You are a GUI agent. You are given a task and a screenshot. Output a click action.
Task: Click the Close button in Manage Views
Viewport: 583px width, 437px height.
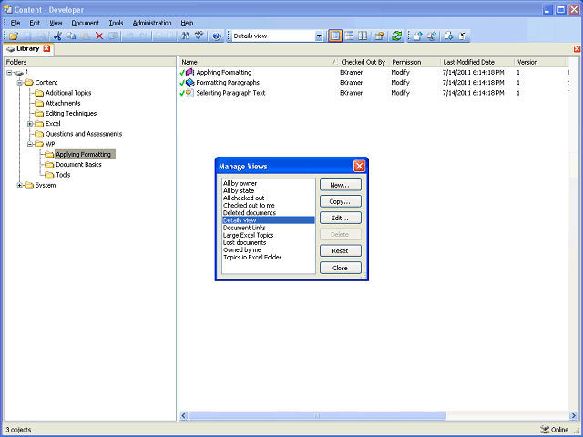[x=340, y=268]
